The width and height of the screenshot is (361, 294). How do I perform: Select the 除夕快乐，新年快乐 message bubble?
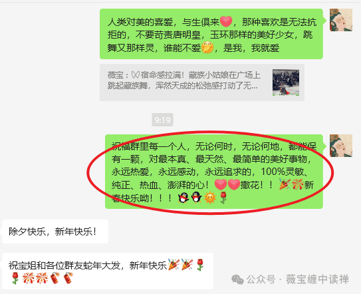(x=55, y=231)
